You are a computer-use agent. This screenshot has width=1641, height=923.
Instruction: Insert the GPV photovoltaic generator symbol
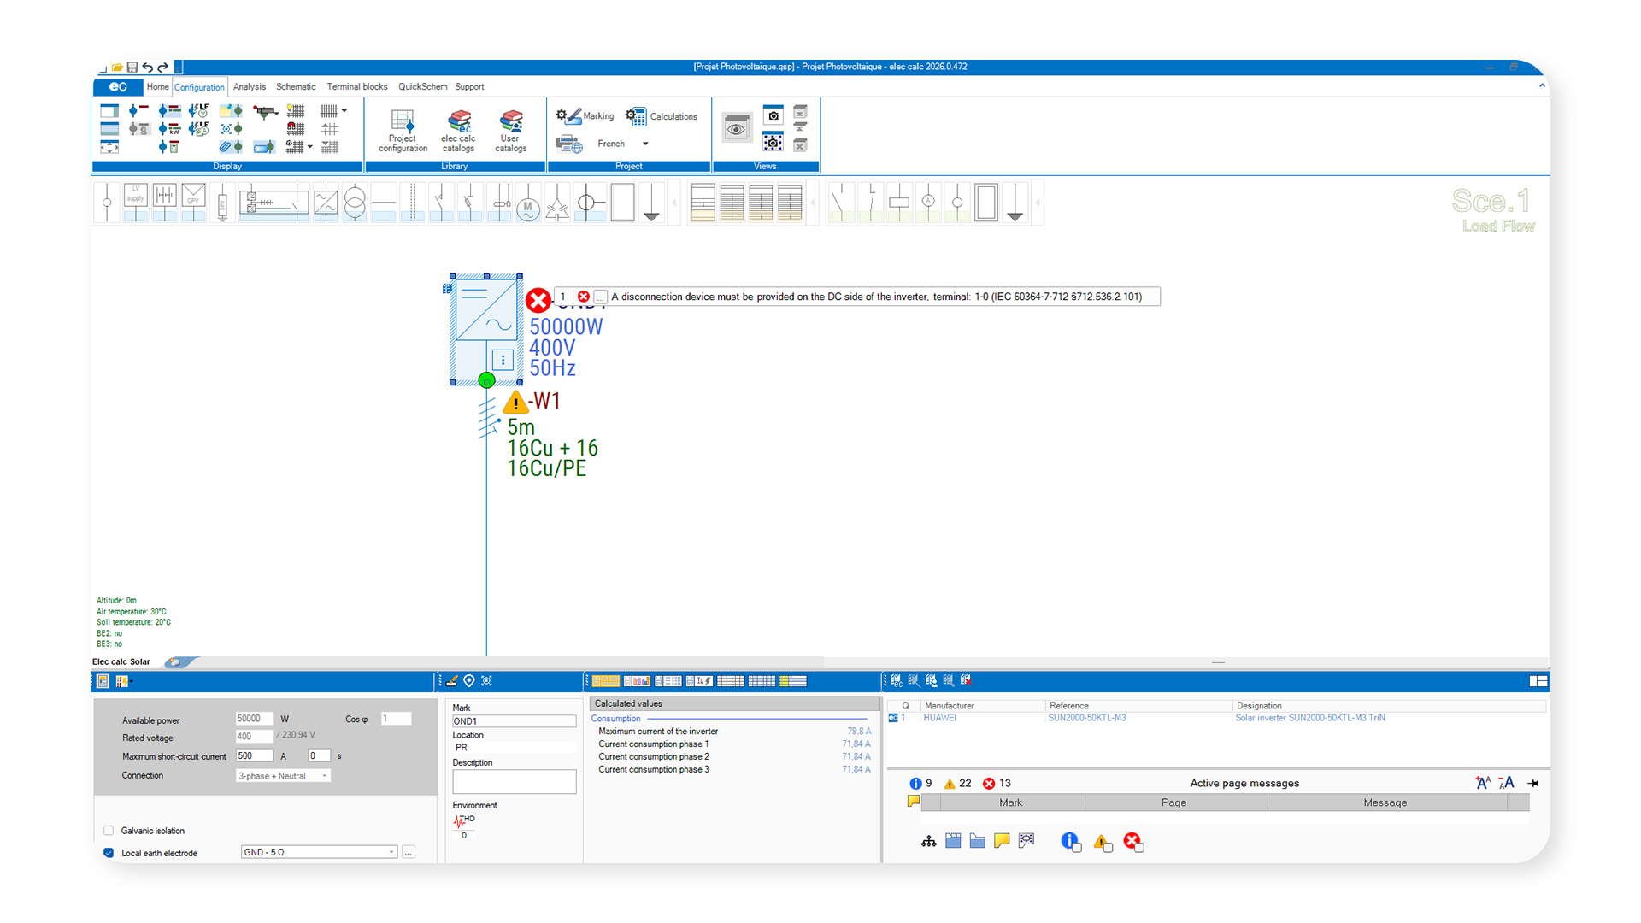[x=193, y=203]
